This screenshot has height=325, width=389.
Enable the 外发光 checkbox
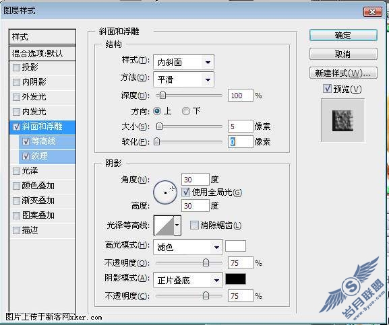tap(16, 97)
